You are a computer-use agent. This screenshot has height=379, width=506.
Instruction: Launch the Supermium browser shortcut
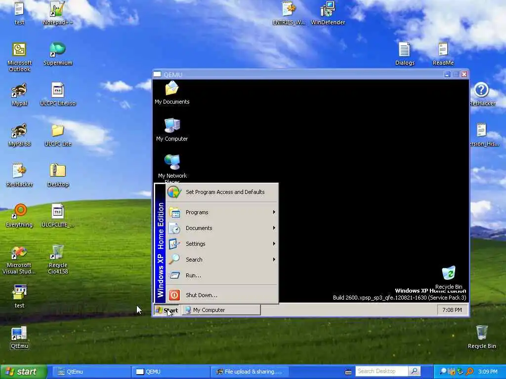pos(58,54)
